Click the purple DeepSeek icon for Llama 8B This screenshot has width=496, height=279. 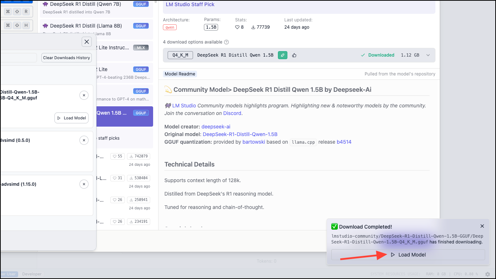[x=45, y=26]
